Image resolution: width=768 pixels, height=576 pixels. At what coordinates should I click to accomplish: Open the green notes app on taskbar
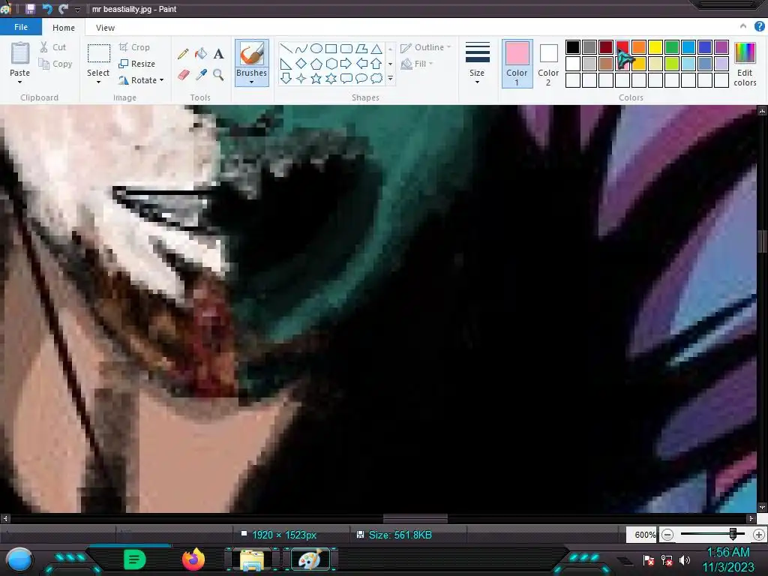point(134,559)
